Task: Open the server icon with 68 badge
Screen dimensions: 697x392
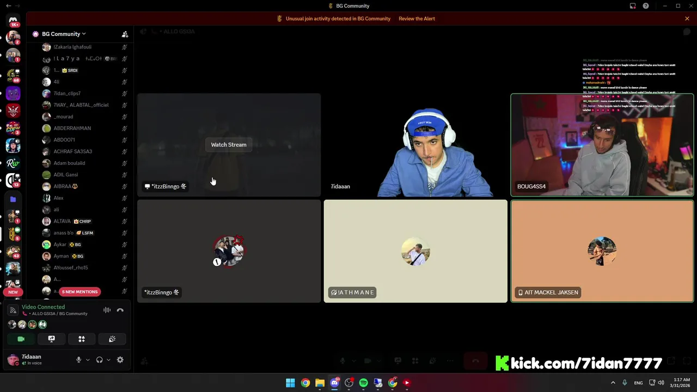Action: [x=13, y=75]
